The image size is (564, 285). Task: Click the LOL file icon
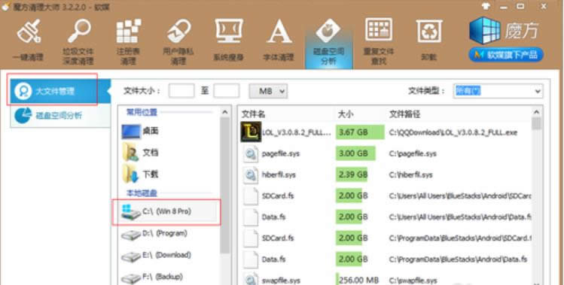click(x=251, y=132)
